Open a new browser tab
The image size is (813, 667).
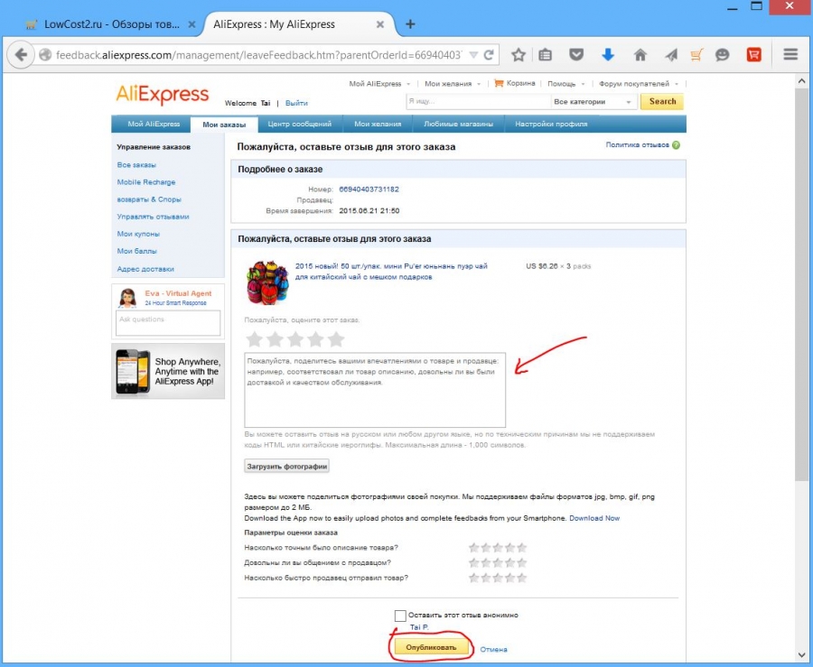click(x=410, y=23)
